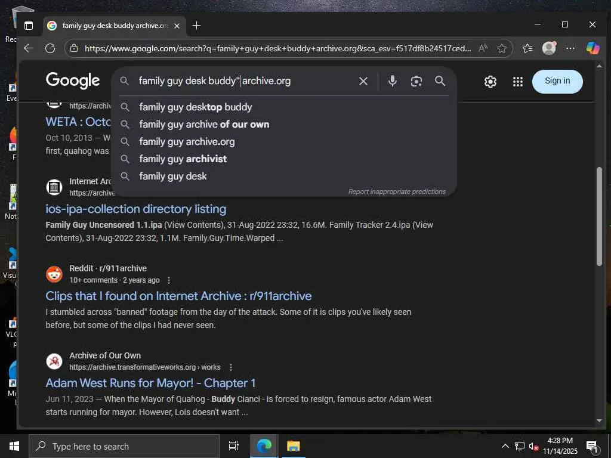
Task: Open the Windows Start menu
Action: tap(14, 446)
